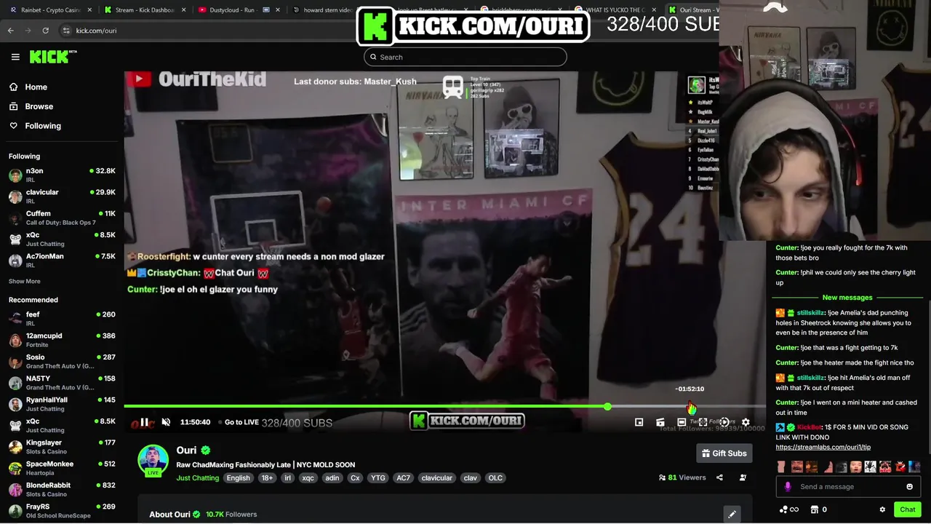
Task: Open BlondeRabbit's recommended channel
Action: 62,490
